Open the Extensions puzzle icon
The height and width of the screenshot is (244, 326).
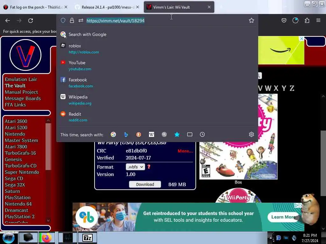pyautogui.click(x=307, y=20)
